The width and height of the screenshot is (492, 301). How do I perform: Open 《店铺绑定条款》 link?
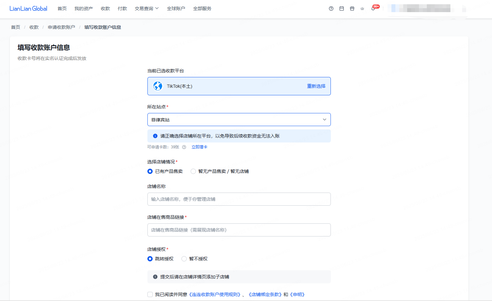coord(265,294)
